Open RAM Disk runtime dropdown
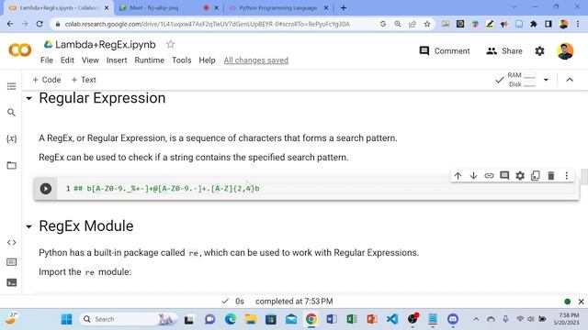The width and height of the screenshot is (588, 330). point(546,80)
